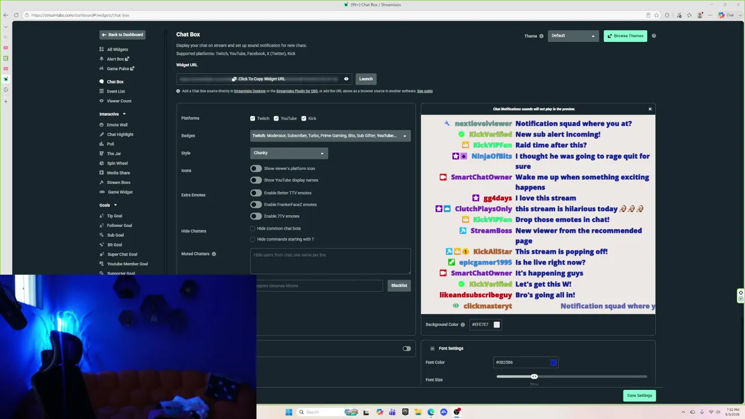Image resolution: width=745 pixels, height=419 pixels.
Task: Open Media Share play icon
Action: pyautogui.click(x=101, y=173)
